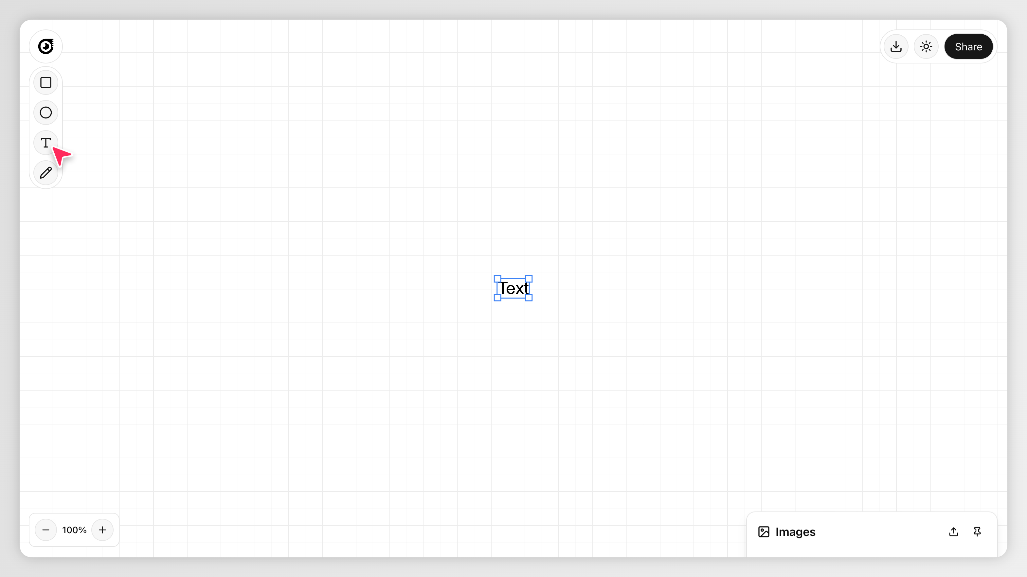This screenshot has width=1027, height=577.
Task: Reset zoom via 100% label
Action: coord(74,530)
